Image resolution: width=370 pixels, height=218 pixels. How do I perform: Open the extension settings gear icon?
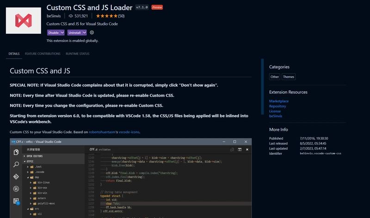92,32
